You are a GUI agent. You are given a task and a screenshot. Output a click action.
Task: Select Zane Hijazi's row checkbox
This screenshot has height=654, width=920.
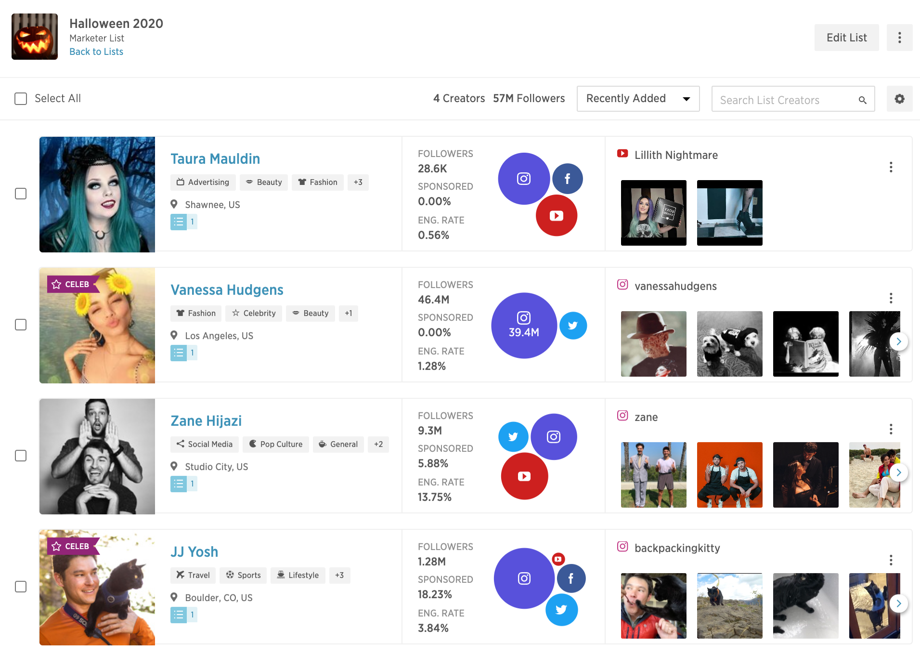pos(21,456)
